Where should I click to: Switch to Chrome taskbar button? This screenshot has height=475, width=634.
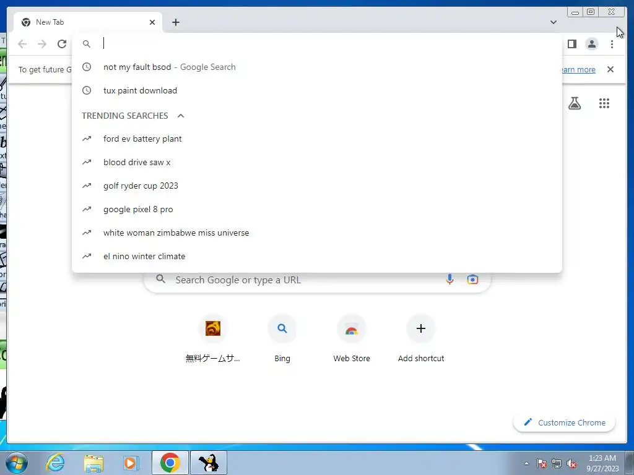pos(170,463)
